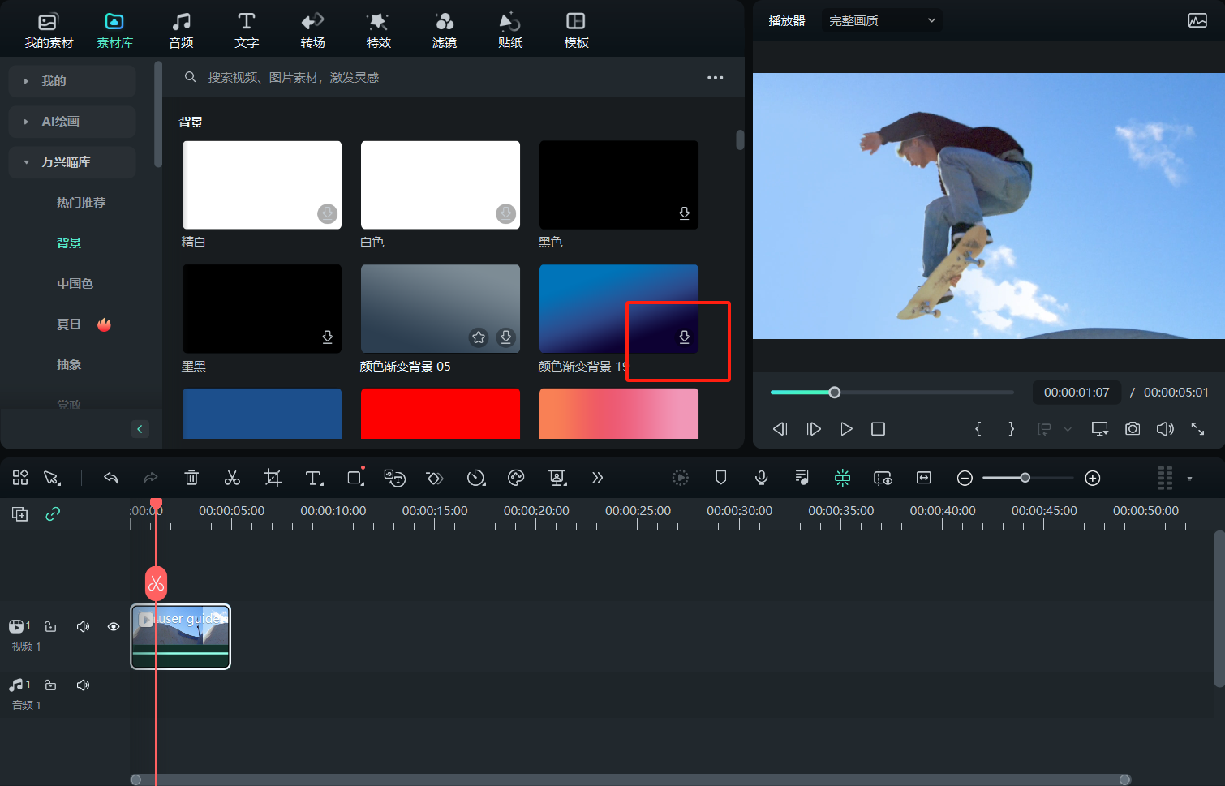This screenshot has width=1225, height=786.
Task: Expand the AI绘画 section
Action: coord(72,122)
